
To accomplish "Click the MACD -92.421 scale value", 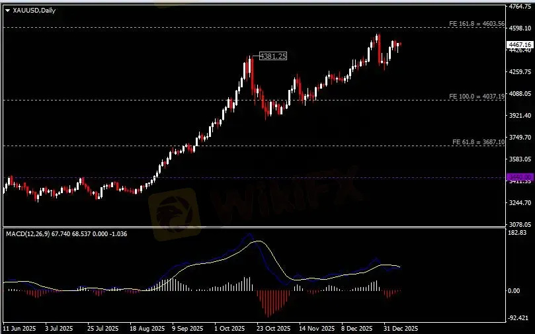I will coord(518,318).
